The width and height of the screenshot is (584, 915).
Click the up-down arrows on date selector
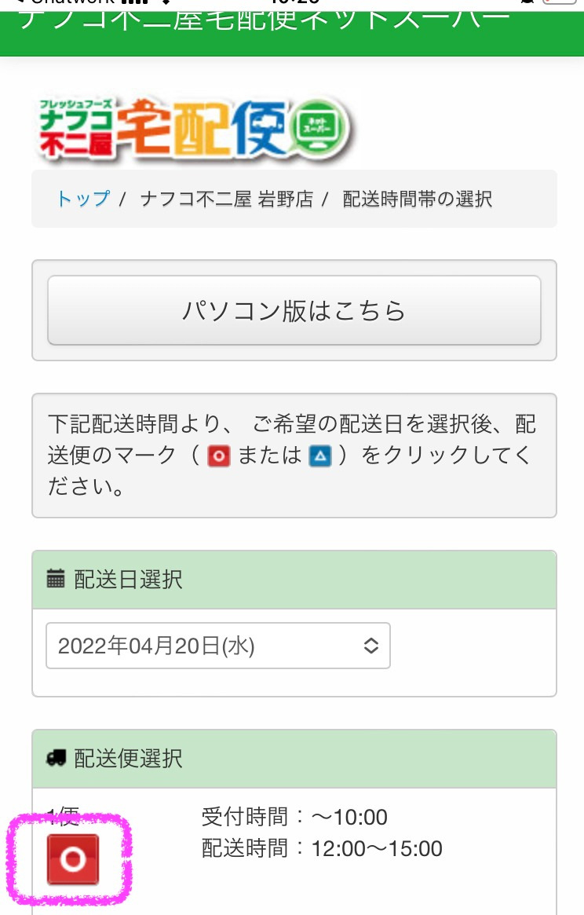tap(371, 646)
